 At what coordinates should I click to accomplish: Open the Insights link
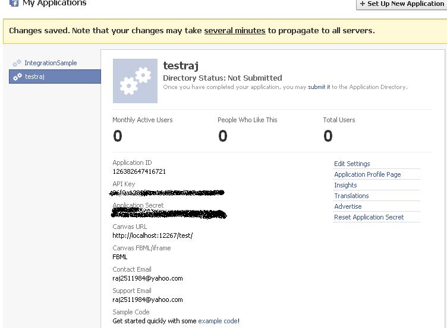(x=345, y=185)
